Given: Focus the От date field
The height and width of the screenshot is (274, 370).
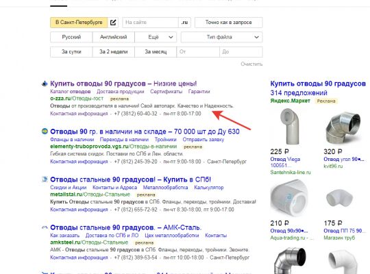Looking at the screenshot, I should tap(198, 51).
